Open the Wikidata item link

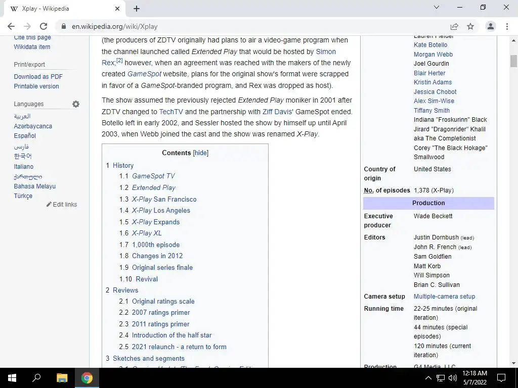point(32,47)
